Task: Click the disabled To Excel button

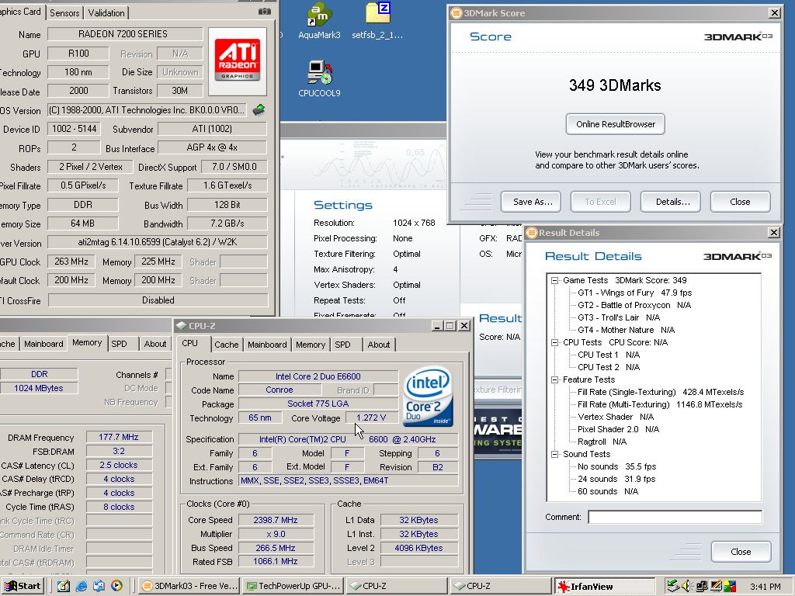Action: 601,202
